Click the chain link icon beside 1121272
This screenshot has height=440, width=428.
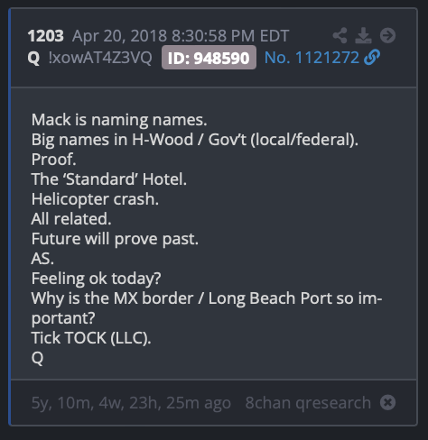click(372, 57)
